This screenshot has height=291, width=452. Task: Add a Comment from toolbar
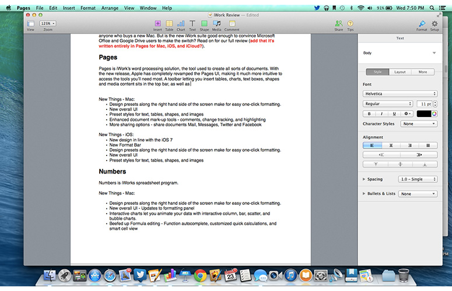point(232,25)
